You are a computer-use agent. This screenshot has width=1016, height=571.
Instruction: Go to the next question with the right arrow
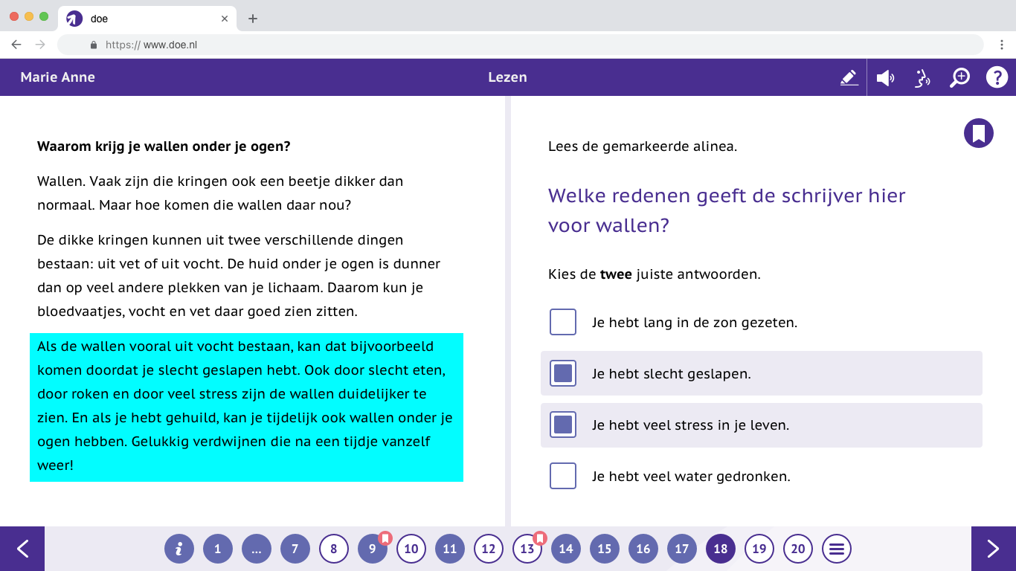[x=992, y=548]
